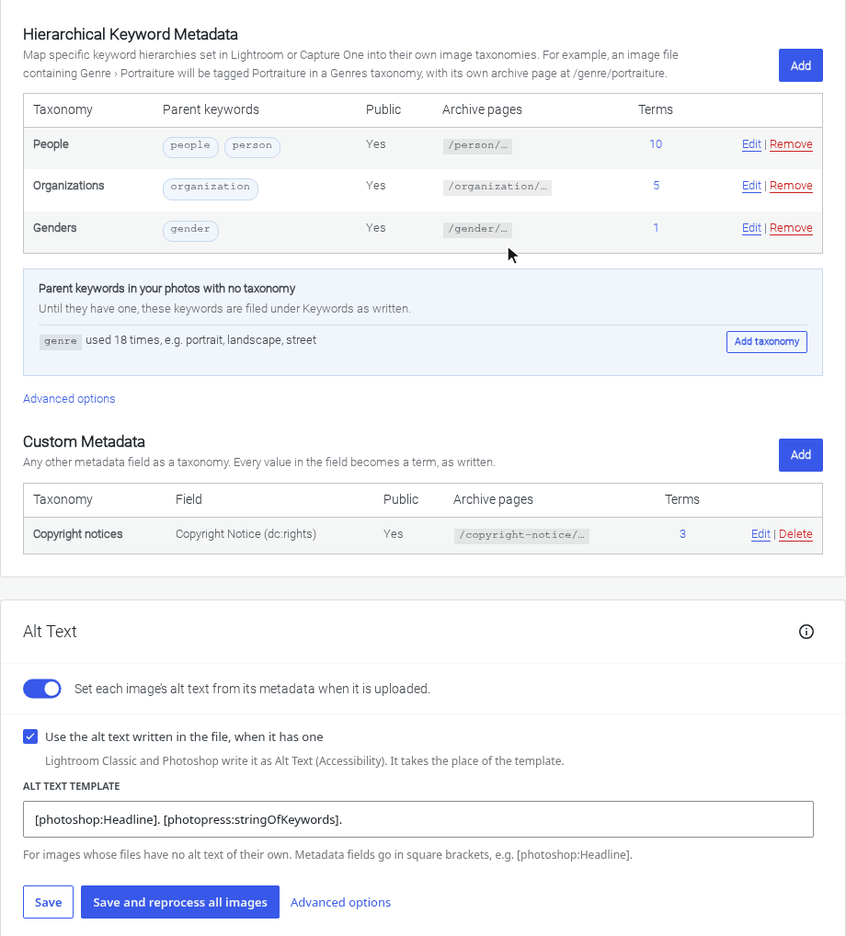The image size is (846, 936).
Task: Click the /gender/… archive page path
Action: [477, 229]
